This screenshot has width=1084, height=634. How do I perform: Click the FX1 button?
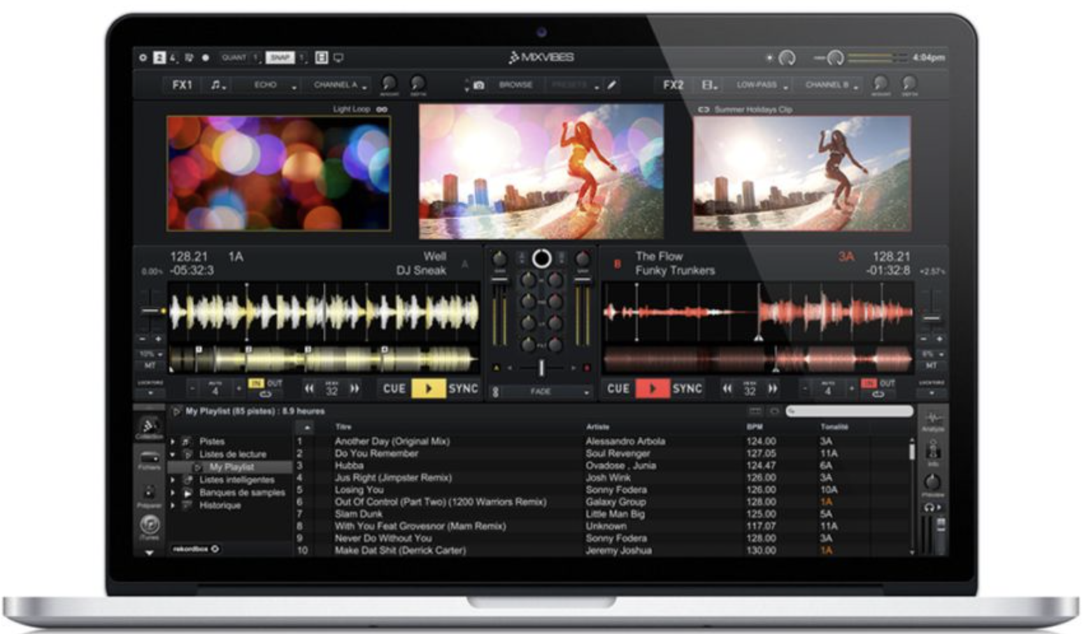182,85
